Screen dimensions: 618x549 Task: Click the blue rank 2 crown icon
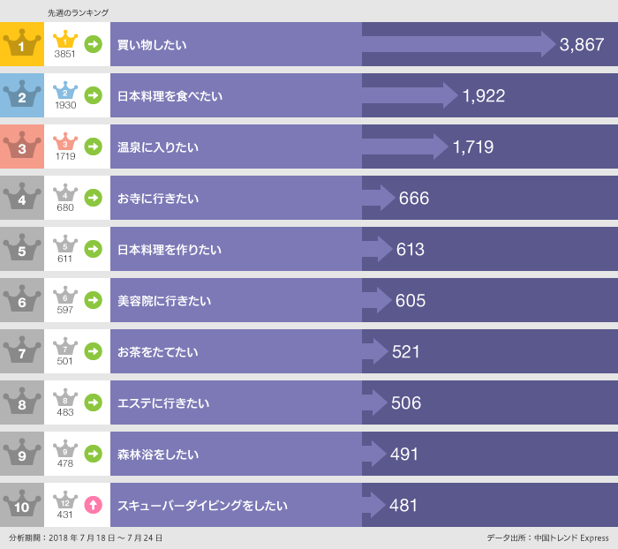tap(21, 95)
